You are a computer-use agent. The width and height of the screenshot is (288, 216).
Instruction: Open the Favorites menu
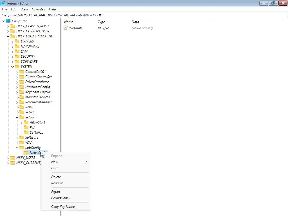tap(38, 9)
